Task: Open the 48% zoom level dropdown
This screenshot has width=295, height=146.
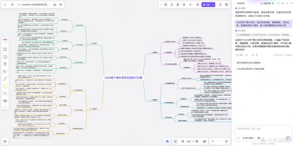Action: coord(190,141)
